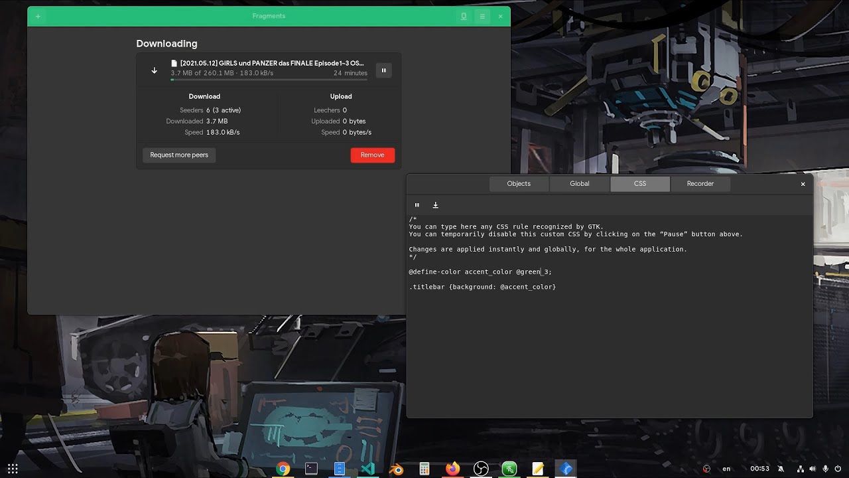
Task: Click the upload speed '0 bytes/s' value
Action: (x=357, y=133)
